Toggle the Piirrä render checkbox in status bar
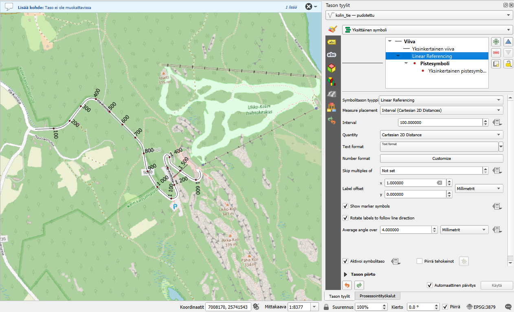This screenshot has height=312, width=514. (445, 307)
